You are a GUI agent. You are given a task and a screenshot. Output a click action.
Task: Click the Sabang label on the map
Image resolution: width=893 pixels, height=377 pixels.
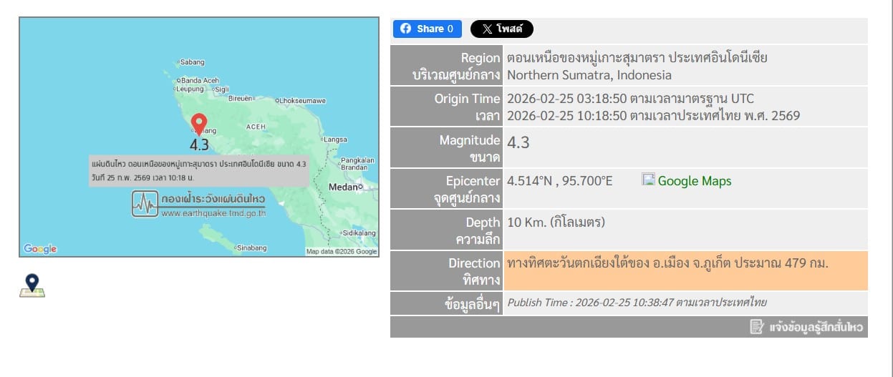click(x=192, y=62)
